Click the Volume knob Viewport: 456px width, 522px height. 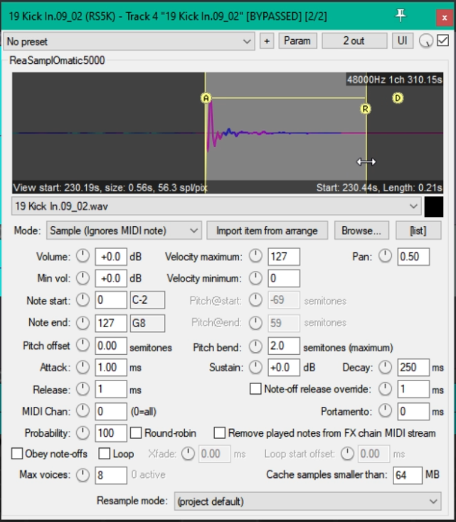(83, 256)
